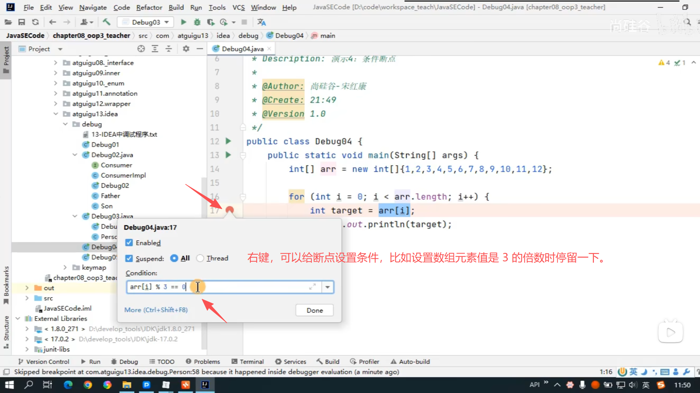Toggle the Suspend checkbox
700x393 pixels.
click(129, 258)
